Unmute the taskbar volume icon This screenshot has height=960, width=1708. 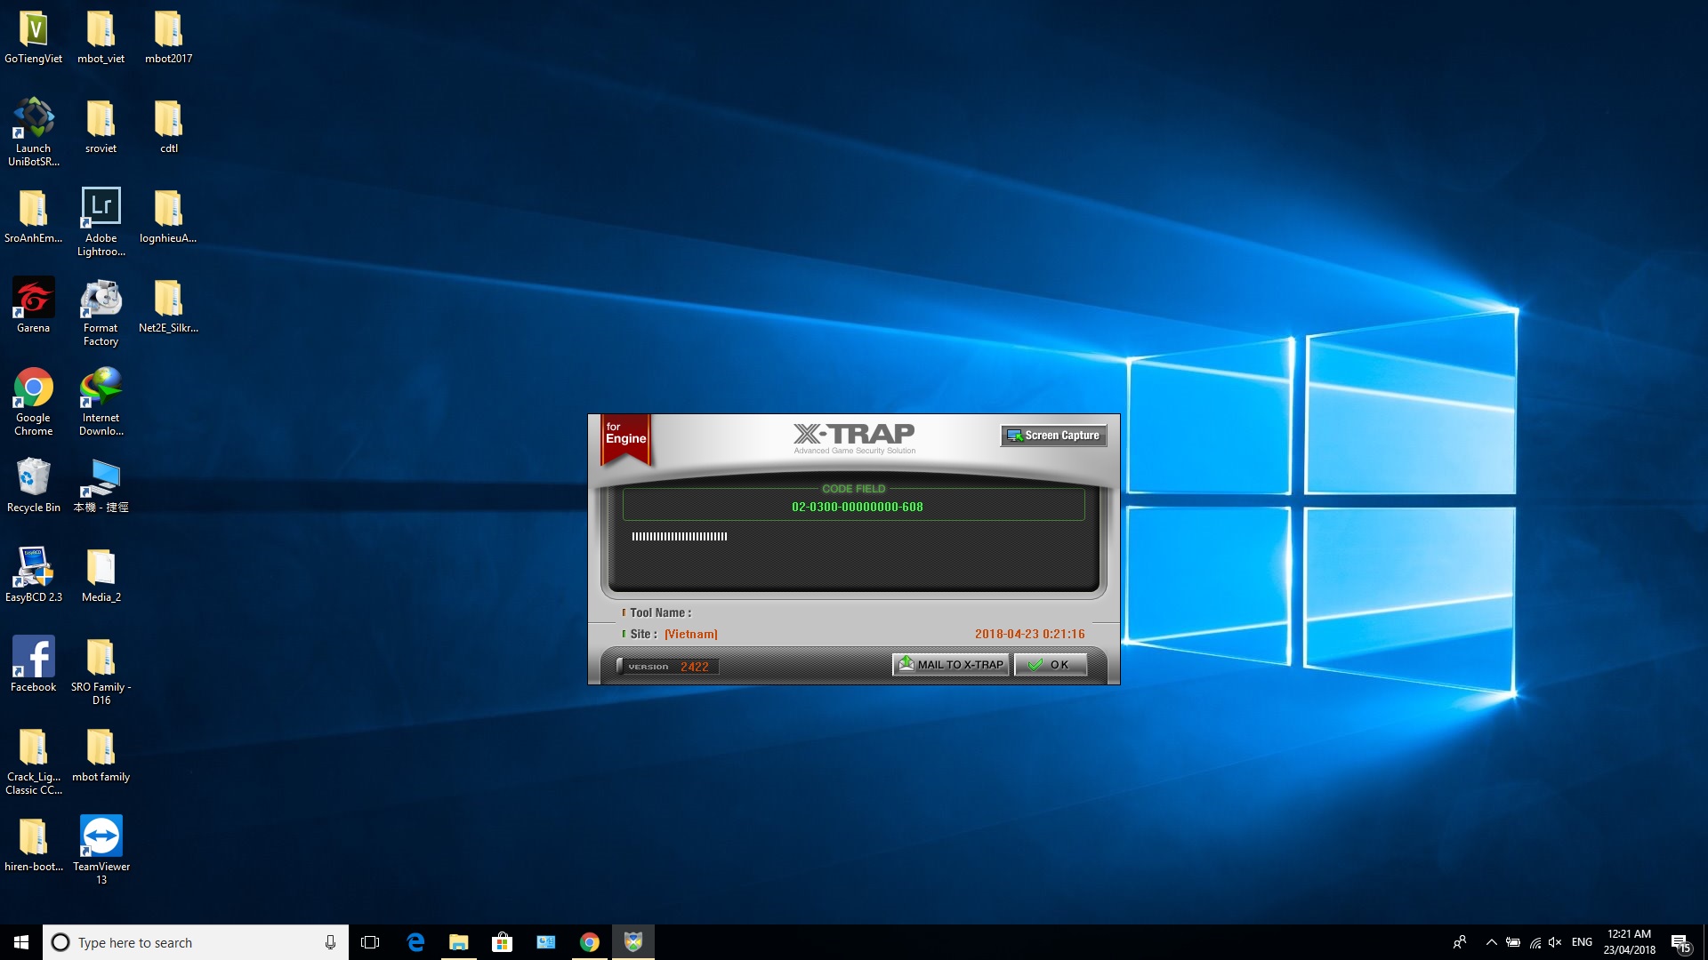click(x=1555, y=942)
